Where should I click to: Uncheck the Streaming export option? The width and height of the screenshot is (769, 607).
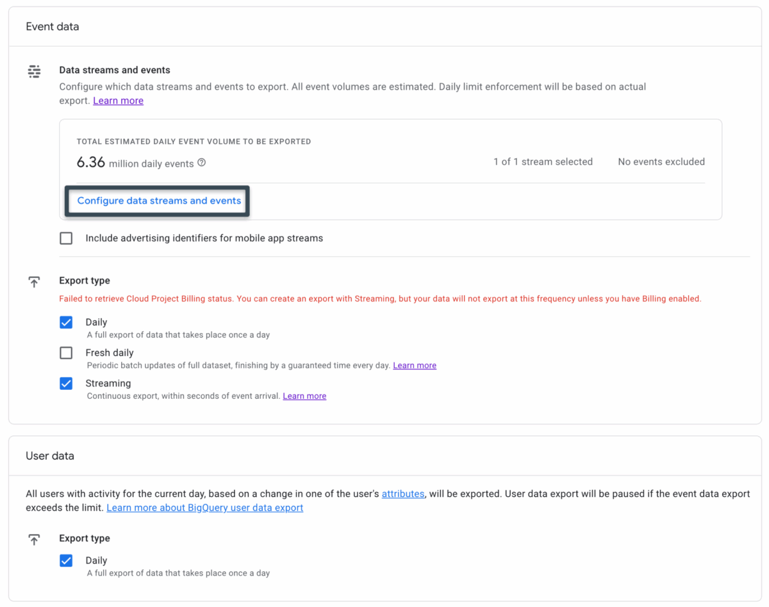pyautogui.click(x=66, y=384)
